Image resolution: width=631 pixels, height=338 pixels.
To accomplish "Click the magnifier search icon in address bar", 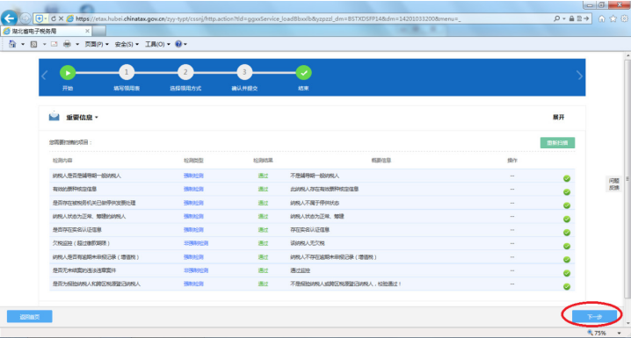I will tap(556, 18).
